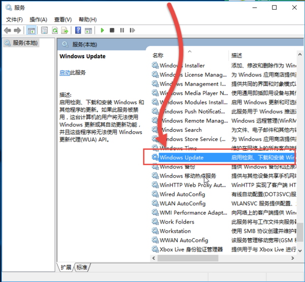Viewport: 305px width, 282px height.
Task: Click the Stop service square icon
Action: pyautogui.click(x=112, y=30)
